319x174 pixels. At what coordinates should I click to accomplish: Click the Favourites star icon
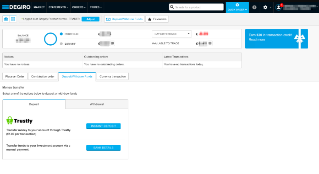pyautogui.click(x=149, y=19)
